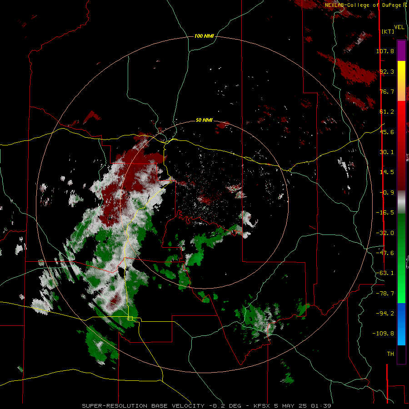Select the -63.1 legend value
Viewport: 409px width, 409px height.
385,273
